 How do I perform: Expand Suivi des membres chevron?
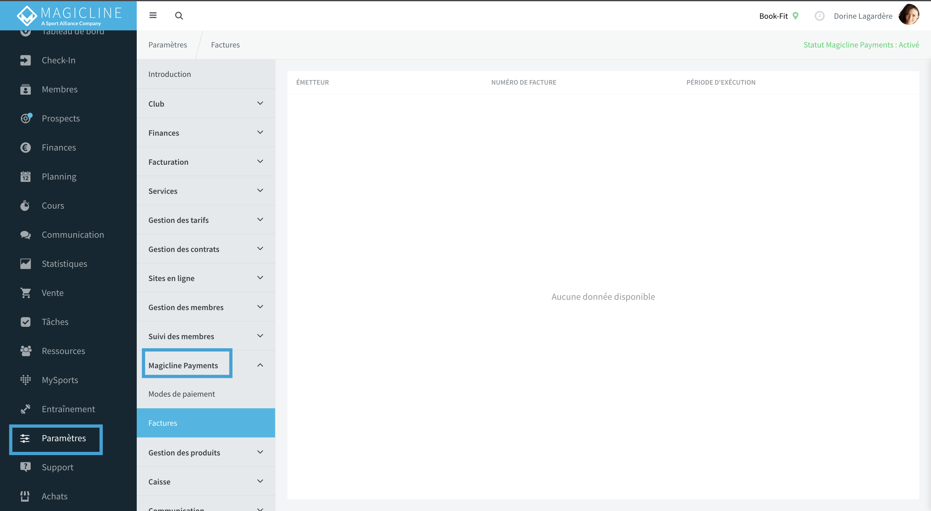[260, 336]
